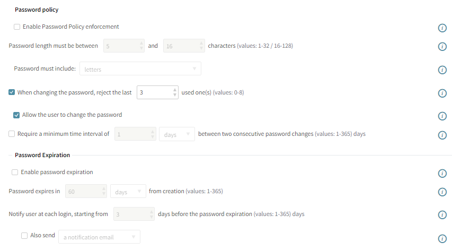Click info icon for Allow user password change

[442, 116]
